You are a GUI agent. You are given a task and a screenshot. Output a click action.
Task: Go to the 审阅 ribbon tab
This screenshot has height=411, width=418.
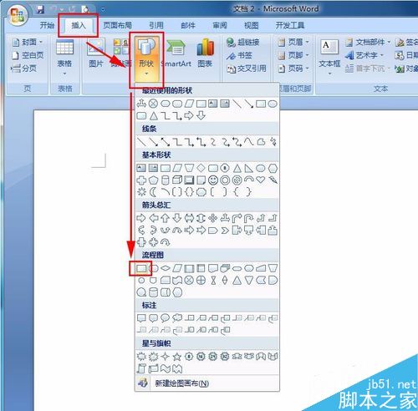220,25
